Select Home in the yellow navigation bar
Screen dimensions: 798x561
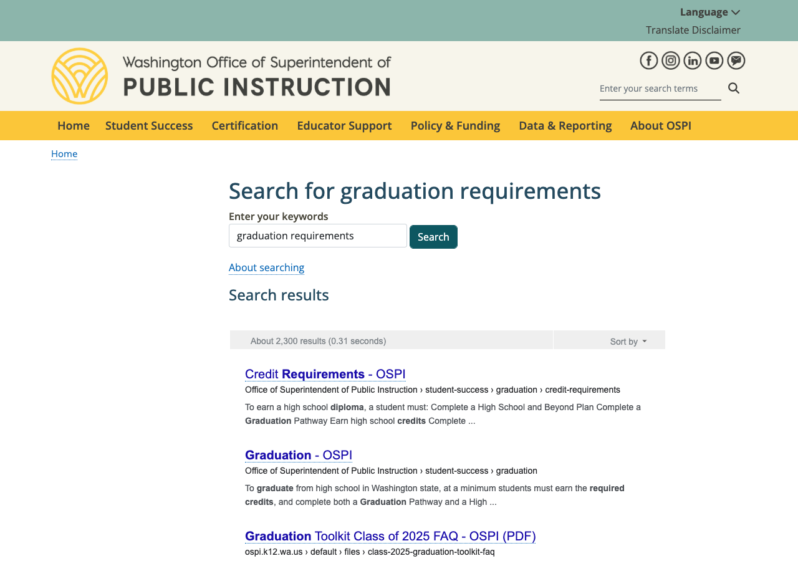(x=74, y=125)
